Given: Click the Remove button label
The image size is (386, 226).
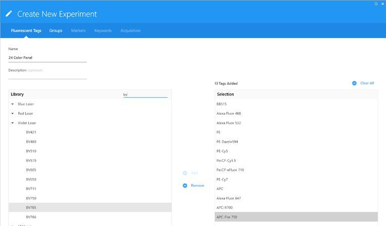Looking at the screenshot, I should (x=197, y=186).
